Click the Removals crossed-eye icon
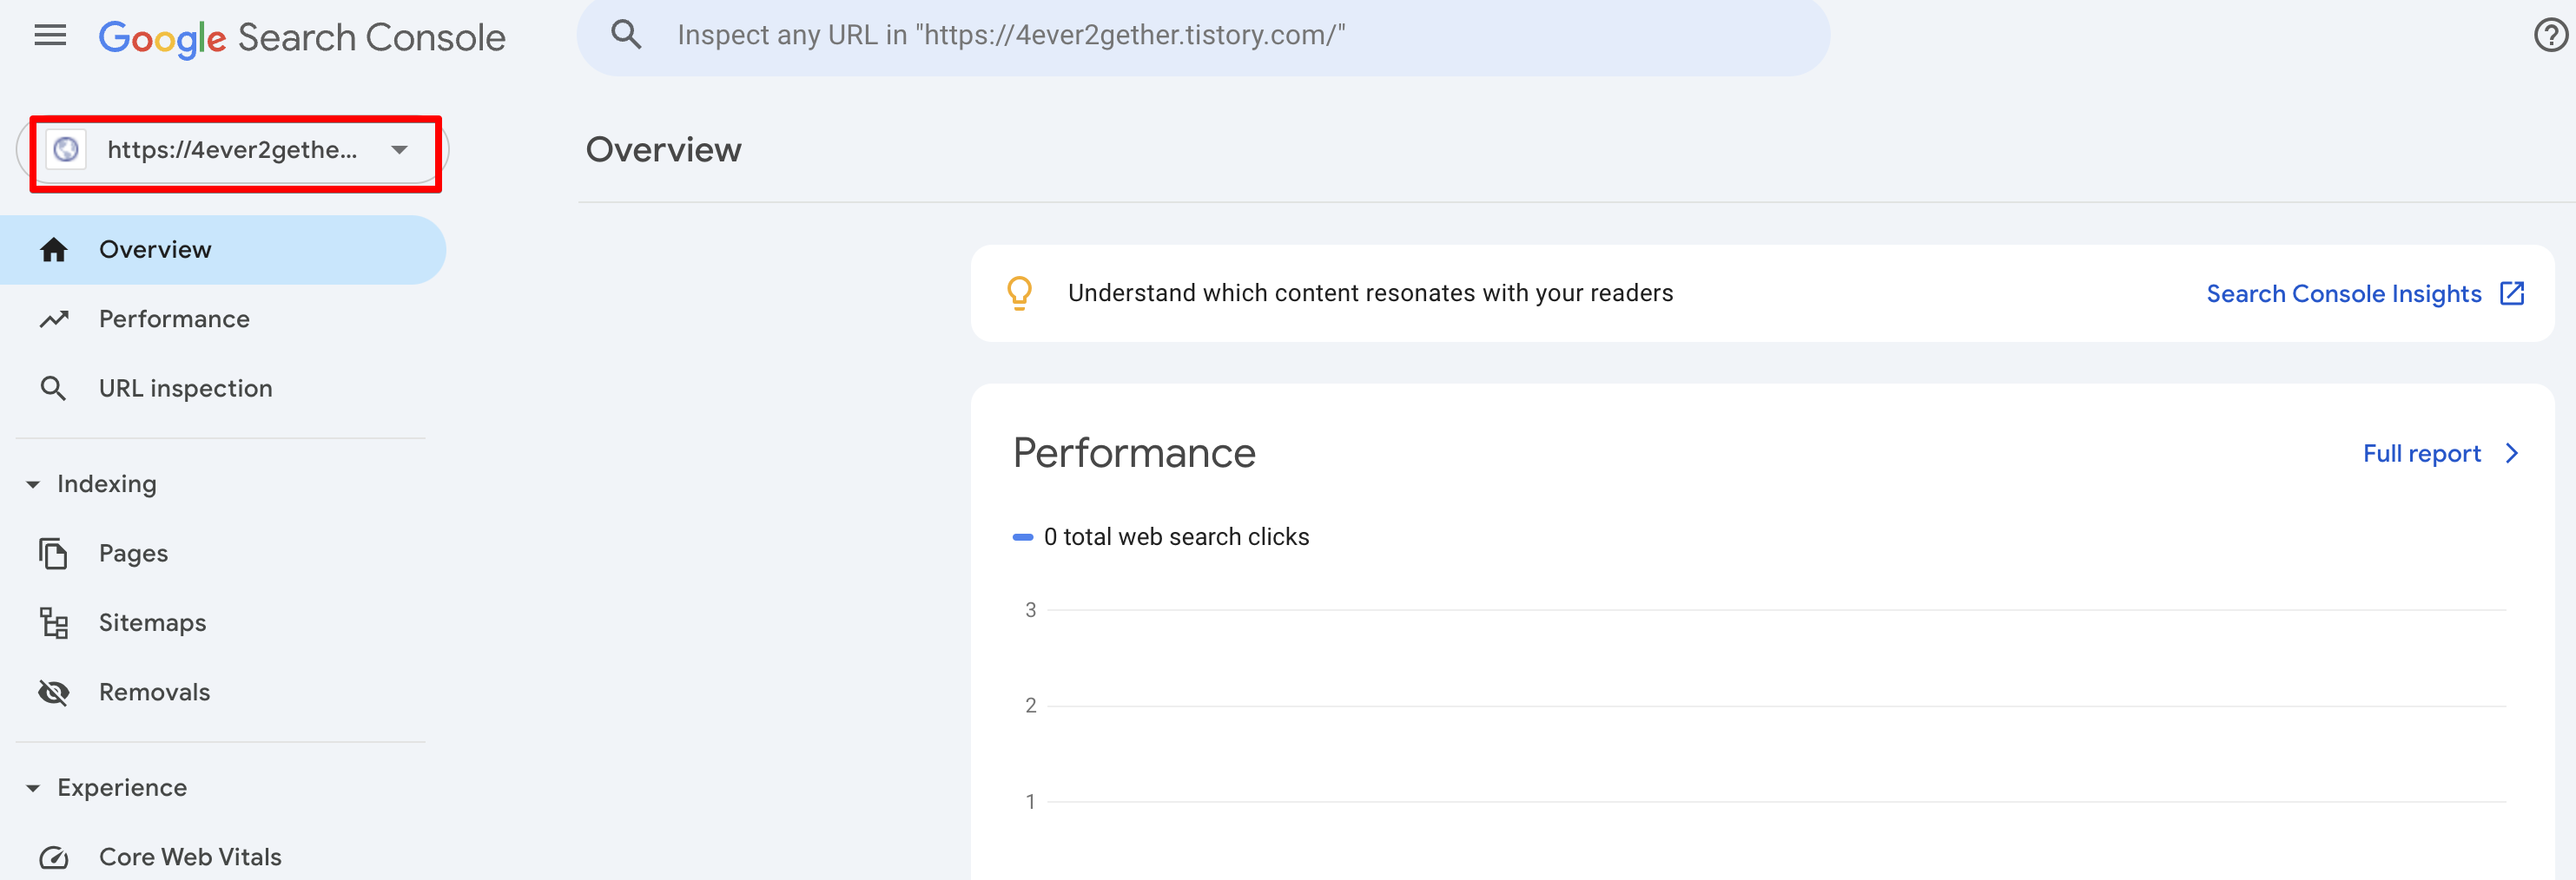 (x=53, y=693)
